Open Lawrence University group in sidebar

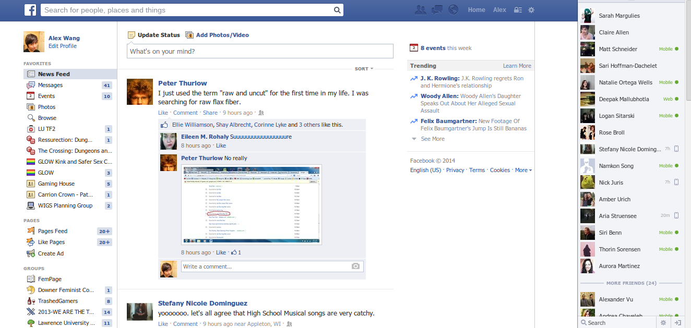click(x=67, y=323)
